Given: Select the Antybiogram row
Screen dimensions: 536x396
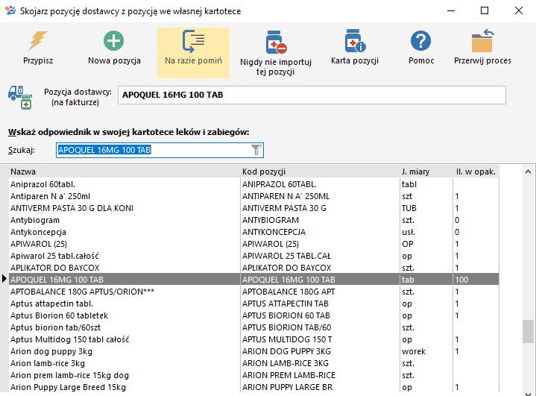Looking at the screenshot, I should pos(253,220).
